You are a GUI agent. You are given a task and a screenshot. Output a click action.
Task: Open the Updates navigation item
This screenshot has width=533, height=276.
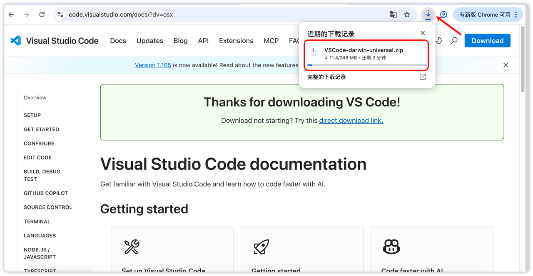click(149, 41)
